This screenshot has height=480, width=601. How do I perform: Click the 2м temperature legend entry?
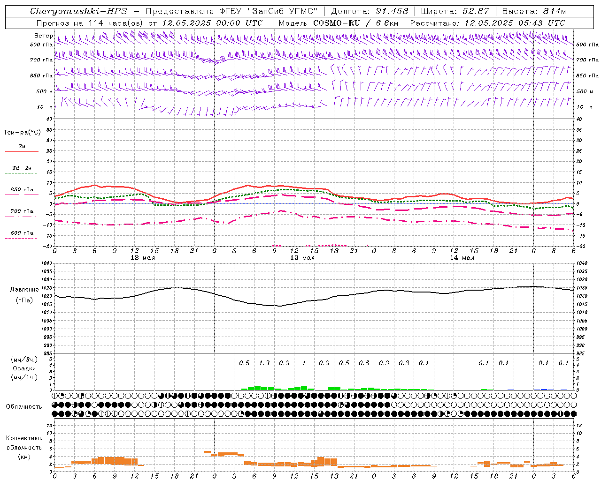22,146
